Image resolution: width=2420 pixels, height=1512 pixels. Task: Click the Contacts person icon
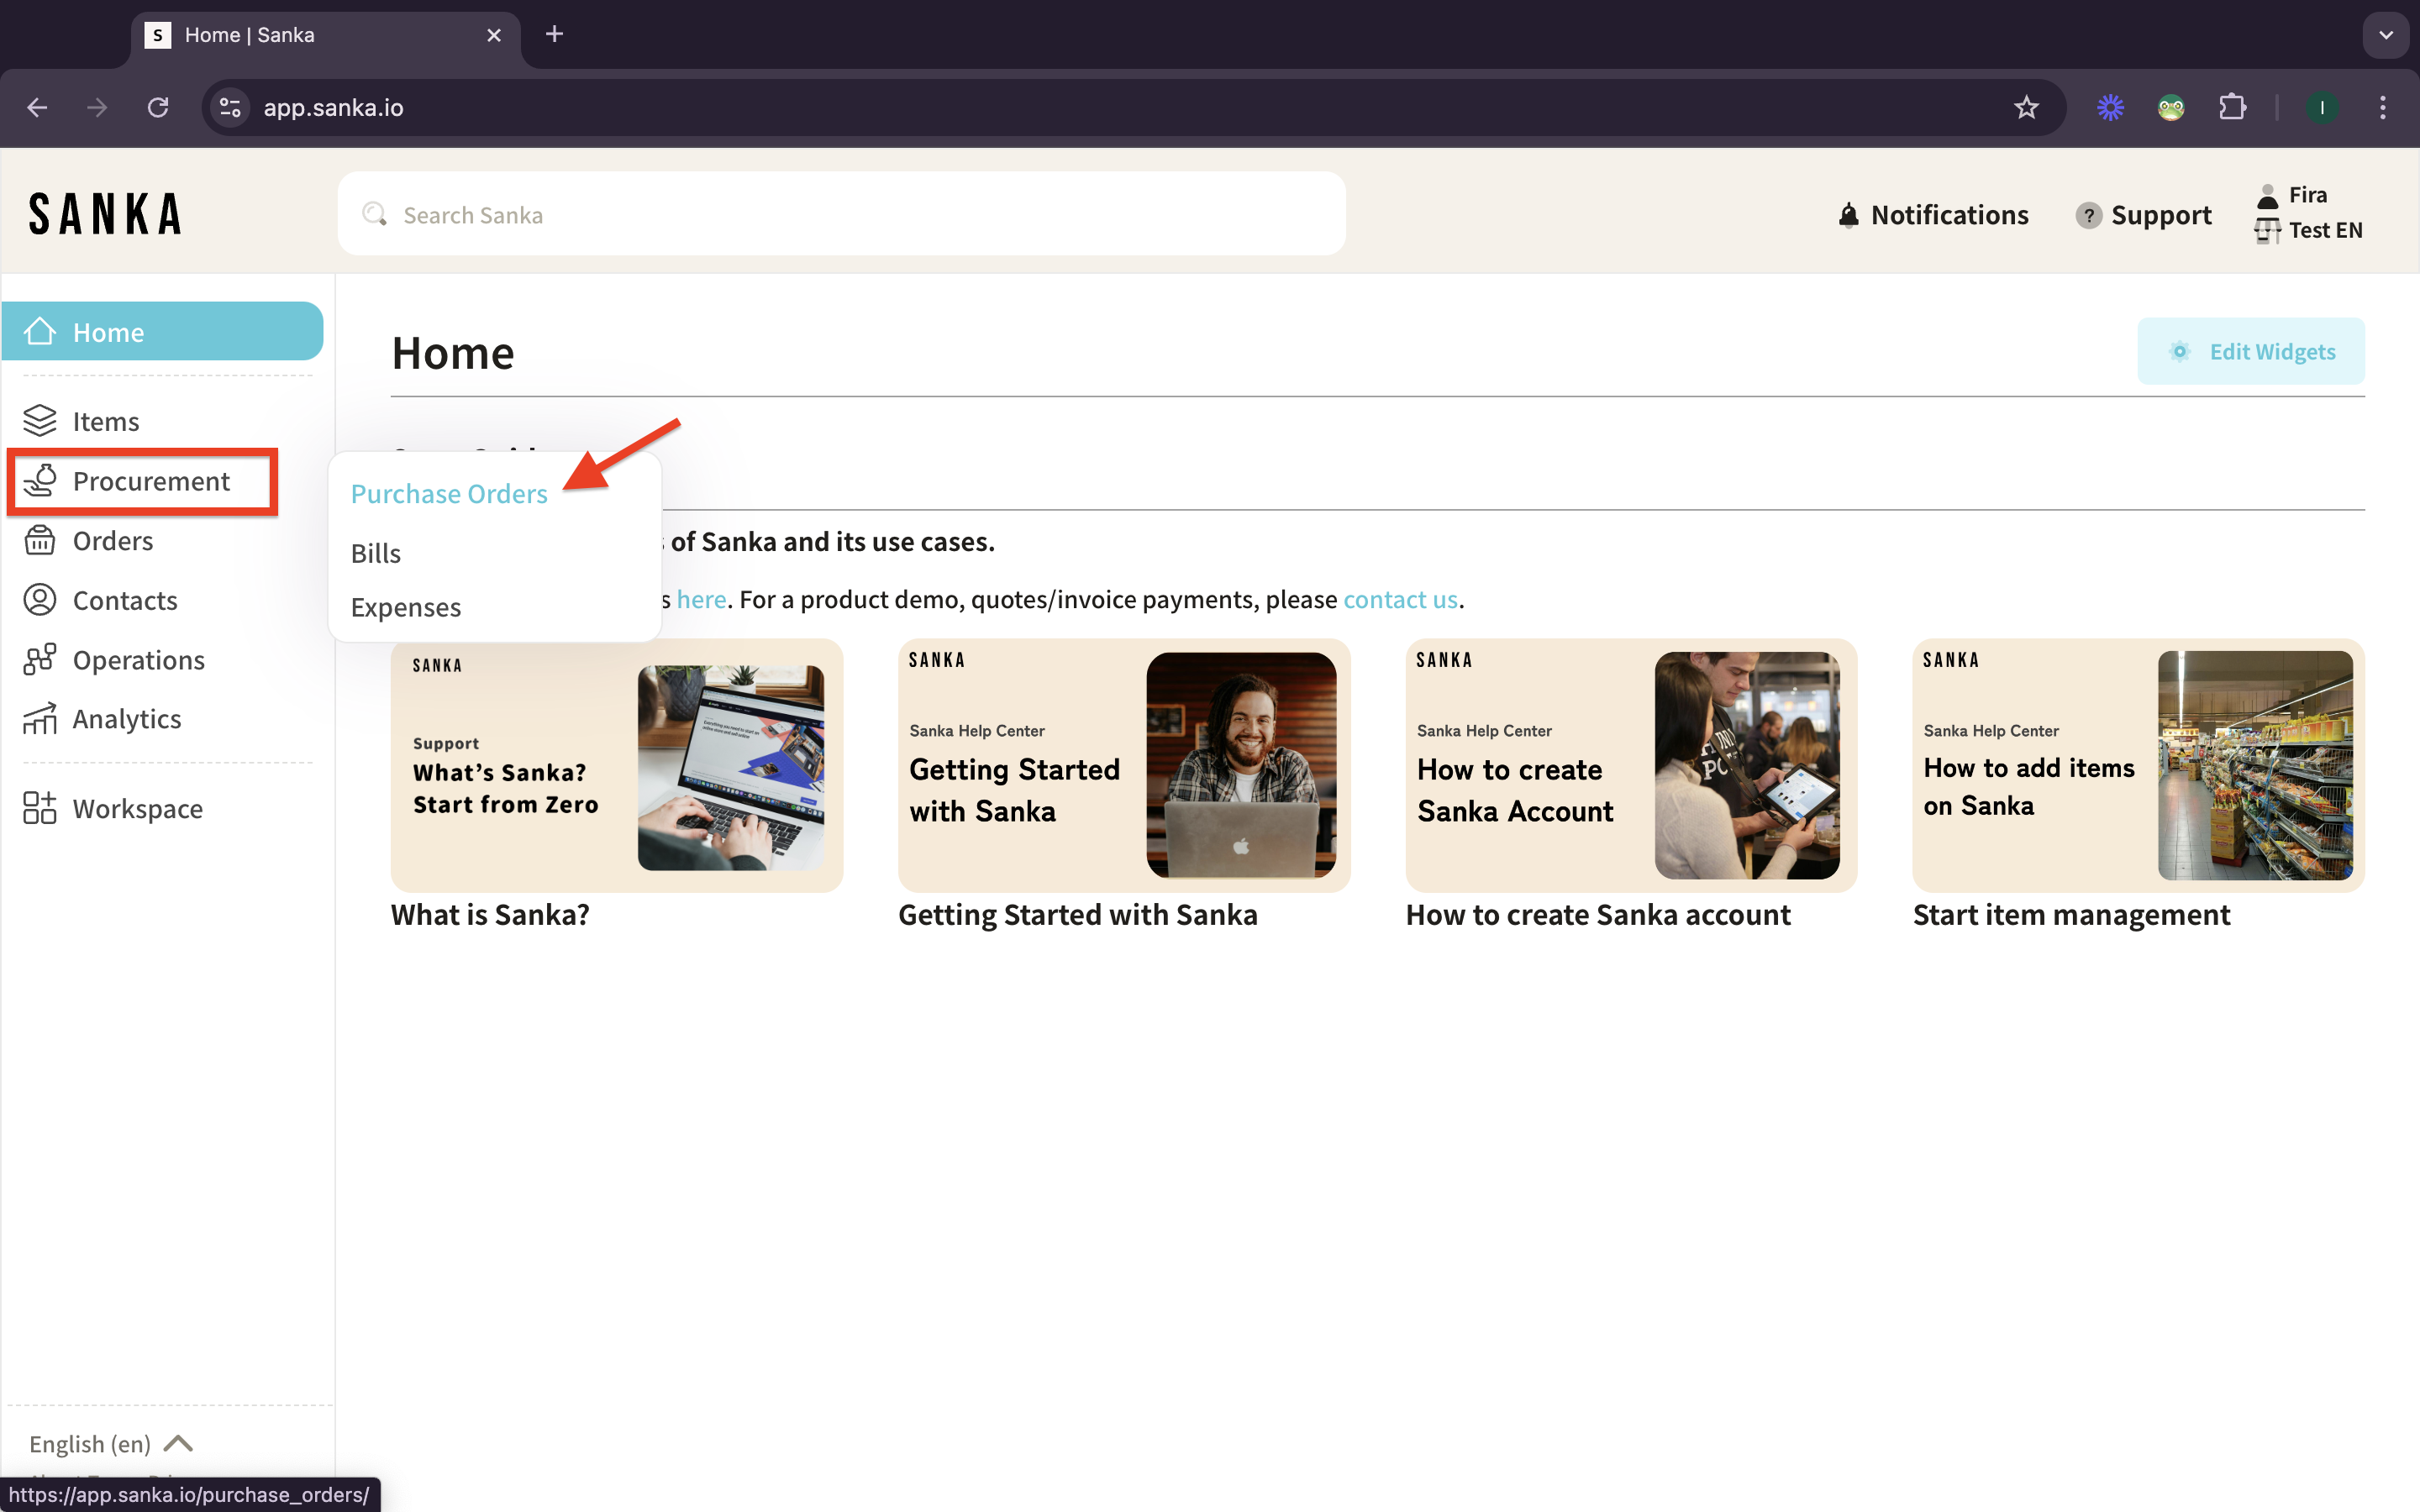[40, 600]
